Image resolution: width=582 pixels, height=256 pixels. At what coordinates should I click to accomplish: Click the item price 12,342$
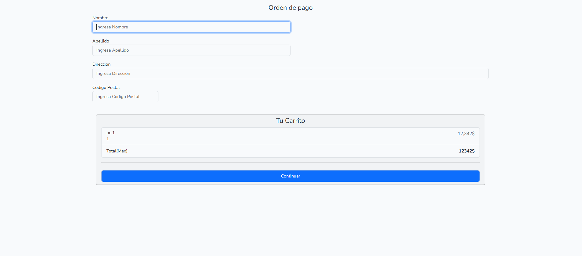pos(466,133)
